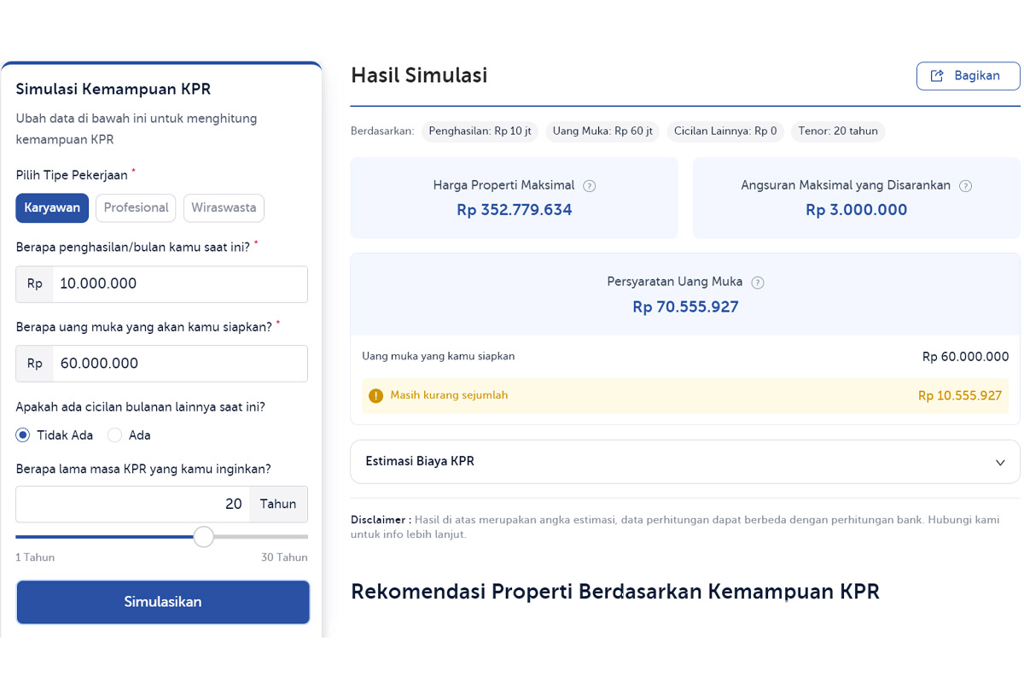Click the monthly income input field
The image size is (1024, 683).
(x=179, y=284)
